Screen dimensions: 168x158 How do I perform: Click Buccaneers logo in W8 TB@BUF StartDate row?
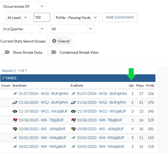15,120
